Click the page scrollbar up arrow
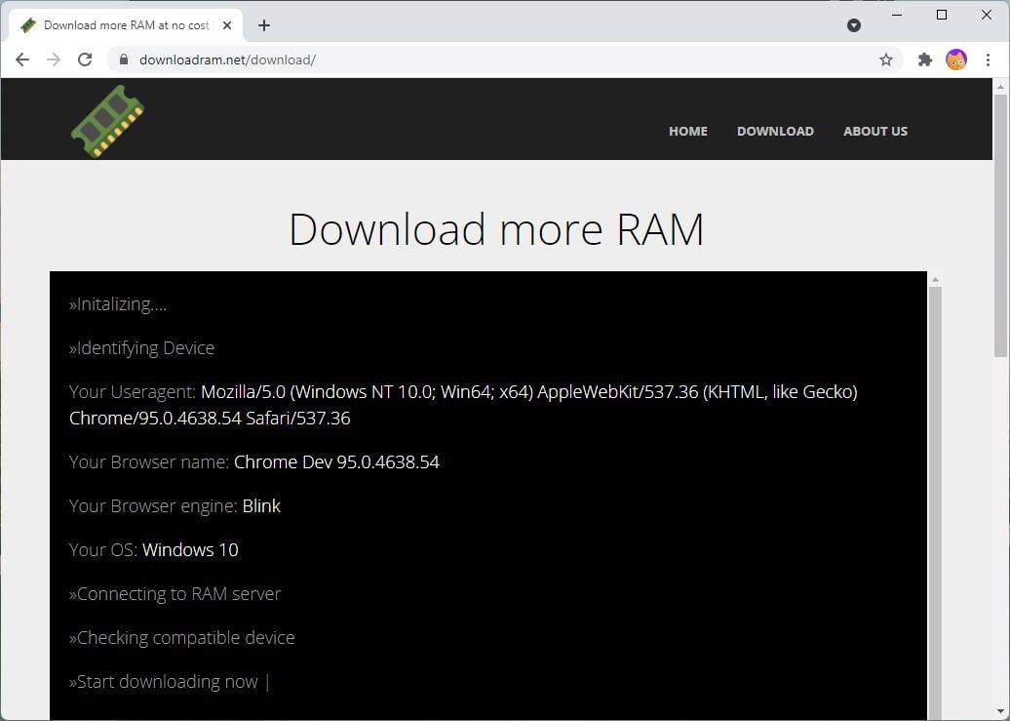 [1000, 86]
